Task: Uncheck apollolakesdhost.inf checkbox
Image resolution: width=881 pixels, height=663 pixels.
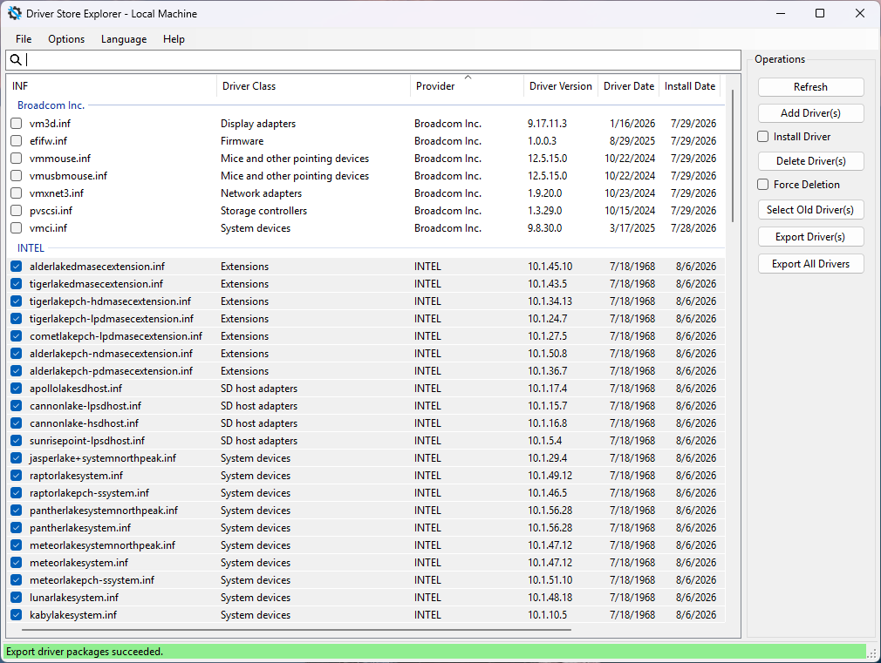Action: (17, 388)
